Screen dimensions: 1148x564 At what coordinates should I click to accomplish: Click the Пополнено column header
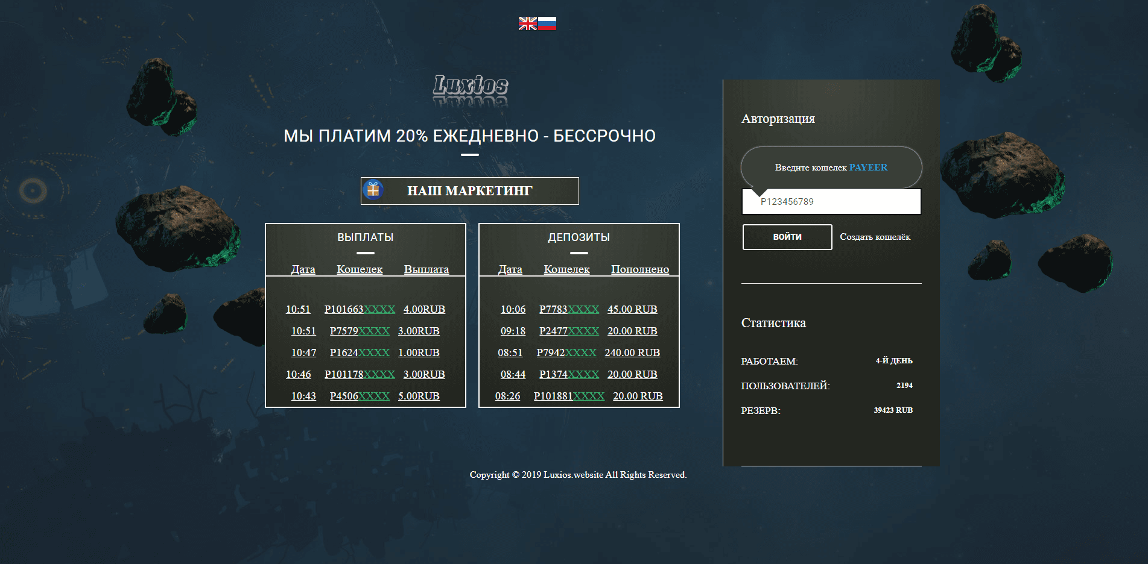639,269
